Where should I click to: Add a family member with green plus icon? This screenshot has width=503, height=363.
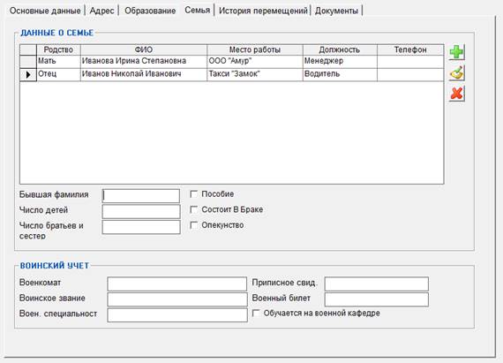click(456, 52)
